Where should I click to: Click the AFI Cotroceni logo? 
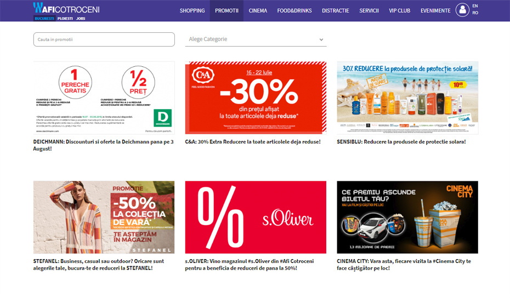pyautogui.click(x=66, y=8)
